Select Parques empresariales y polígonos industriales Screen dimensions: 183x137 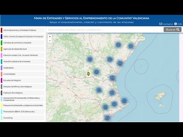tap(22, 105)
